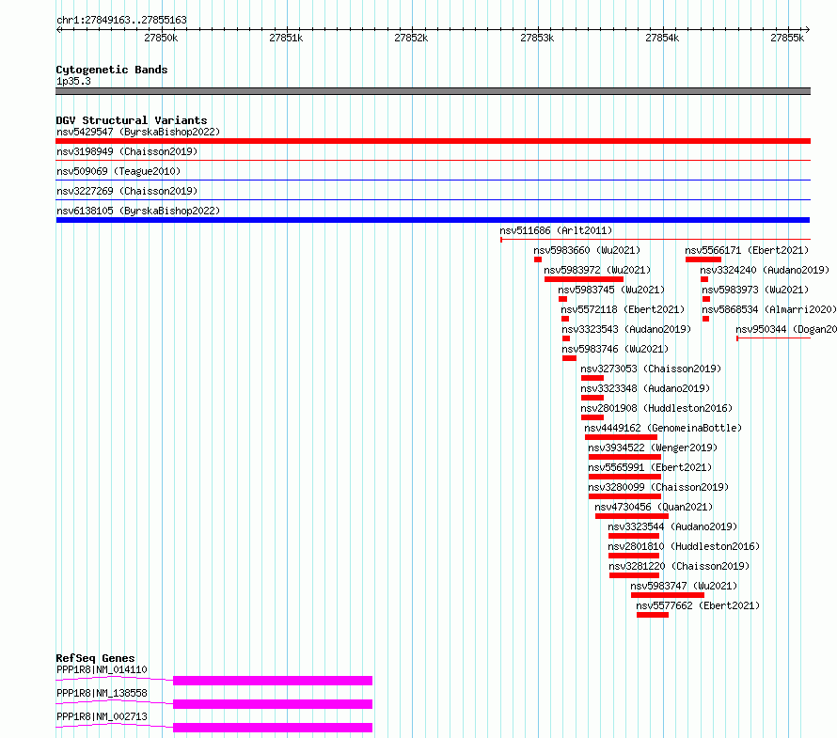Click the DGV Structural Variants track title
The width and height of the screenshot is (837, 738).
(x=132, y=120)
